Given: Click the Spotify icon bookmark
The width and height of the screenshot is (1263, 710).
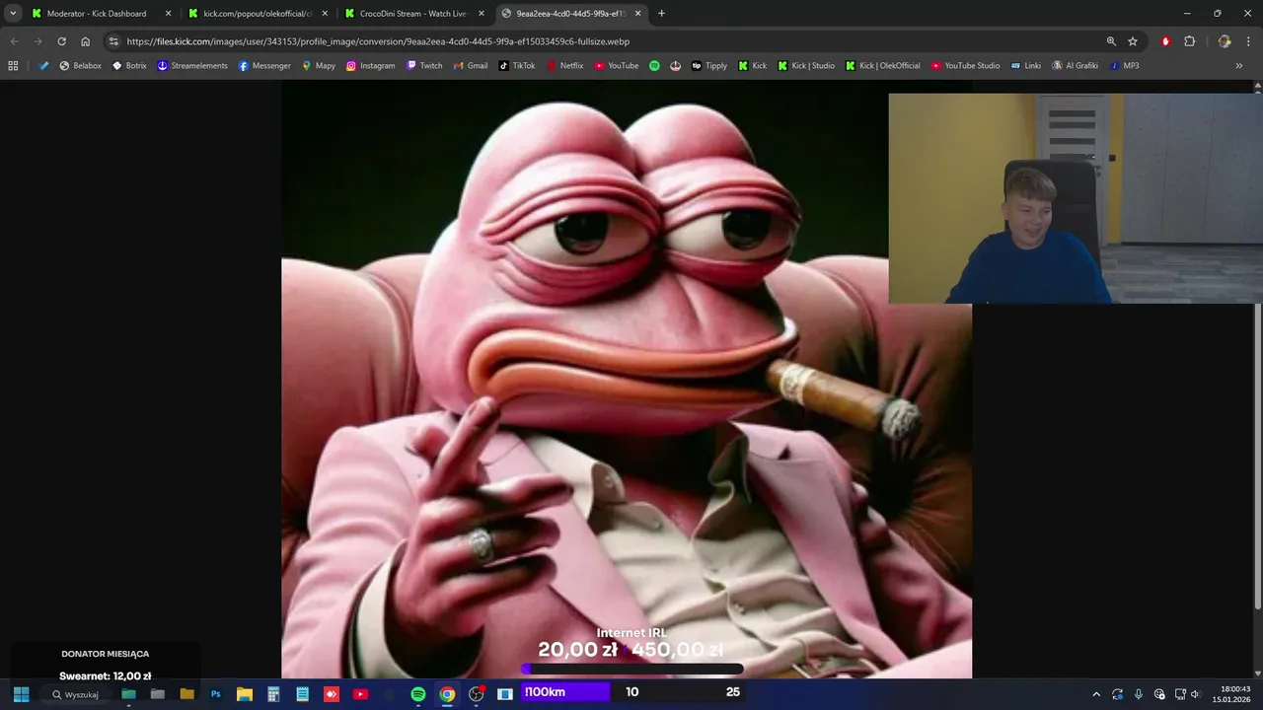Looking at the screenshot, I should tap(654, 66).
